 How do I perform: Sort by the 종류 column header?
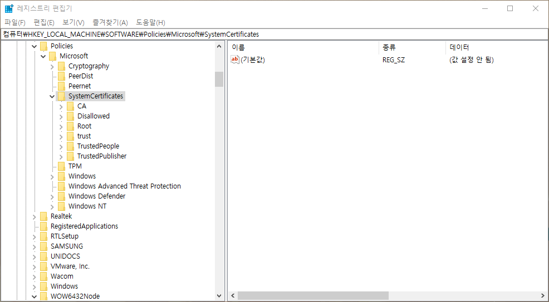[412, 47]
